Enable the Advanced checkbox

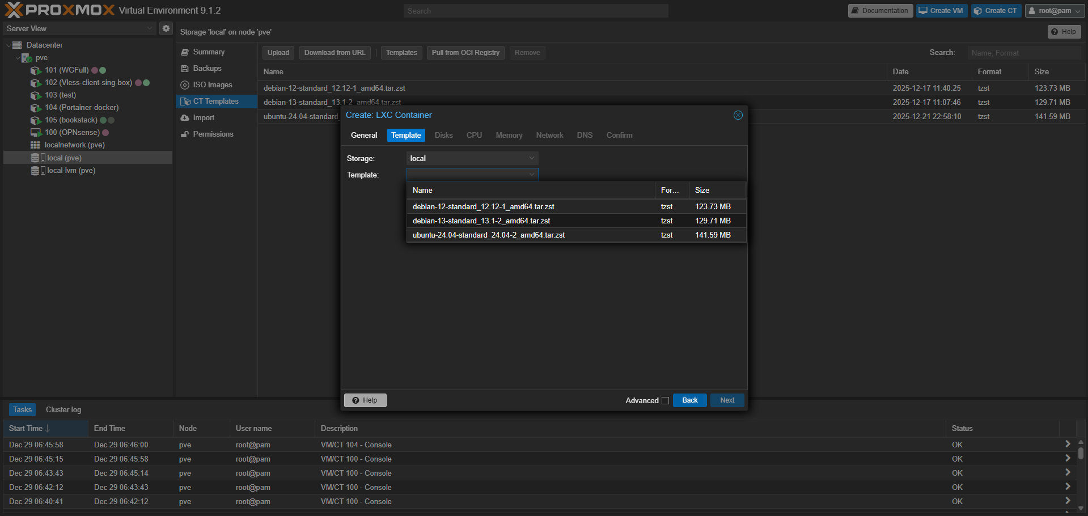pyautogui.click(x=666, y=401)
